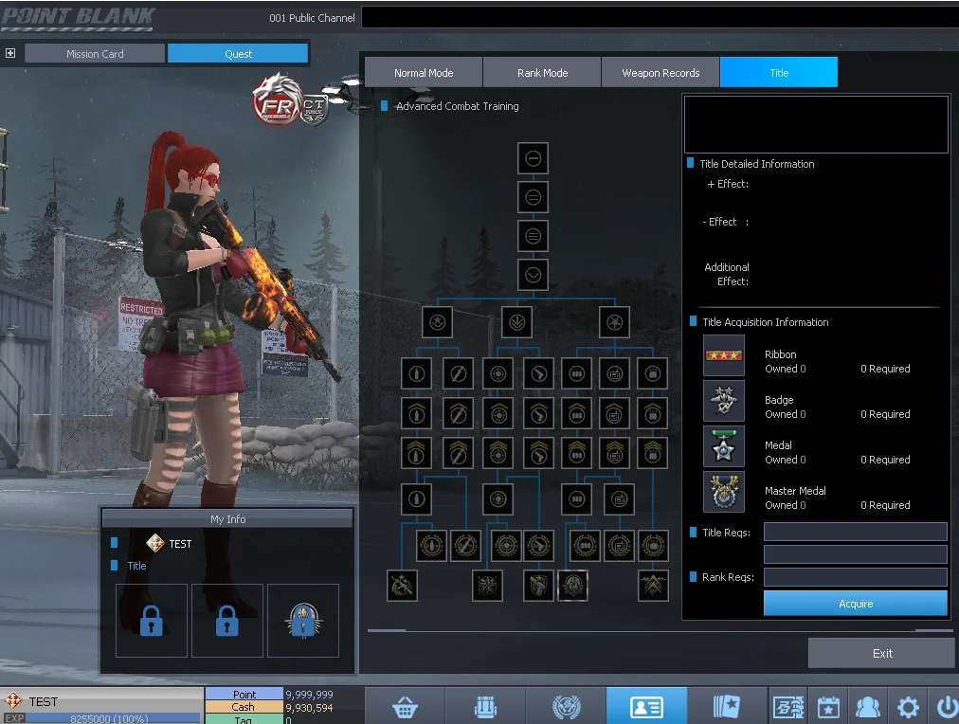Click the Acquire button
959x724 pixels.
(856, 604)
